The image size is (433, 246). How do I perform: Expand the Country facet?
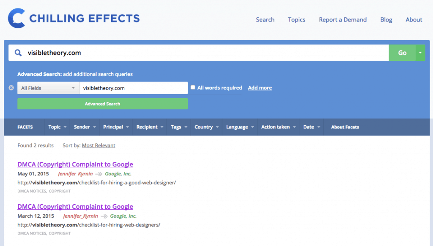(x=206, y=127)
